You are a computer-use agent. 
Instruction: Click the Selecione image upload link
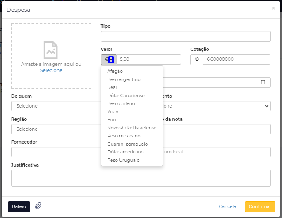51,70
